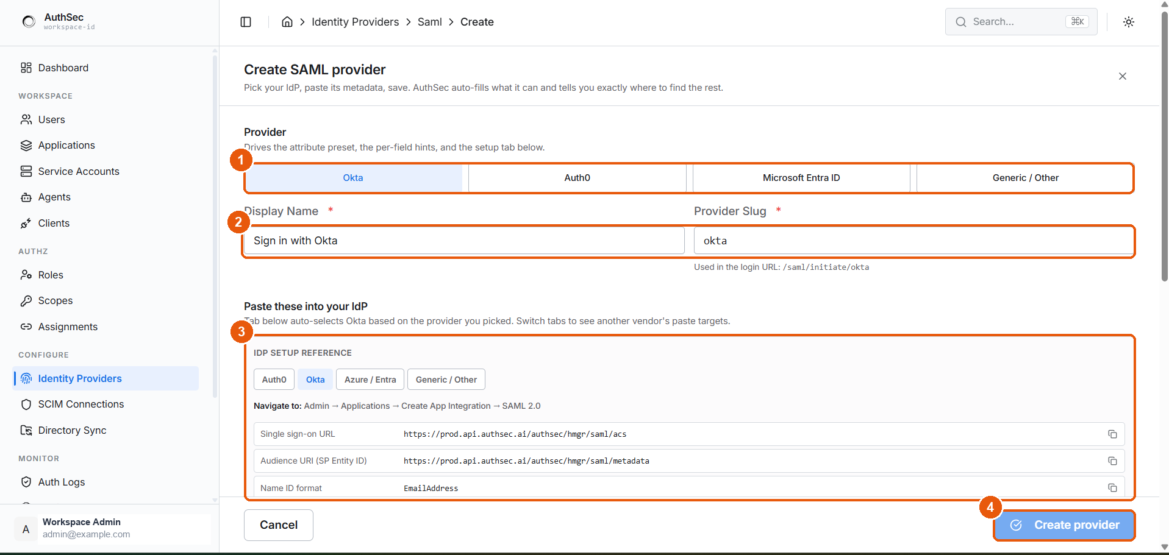Click the search magnifier icon

(x=961, y=22)
